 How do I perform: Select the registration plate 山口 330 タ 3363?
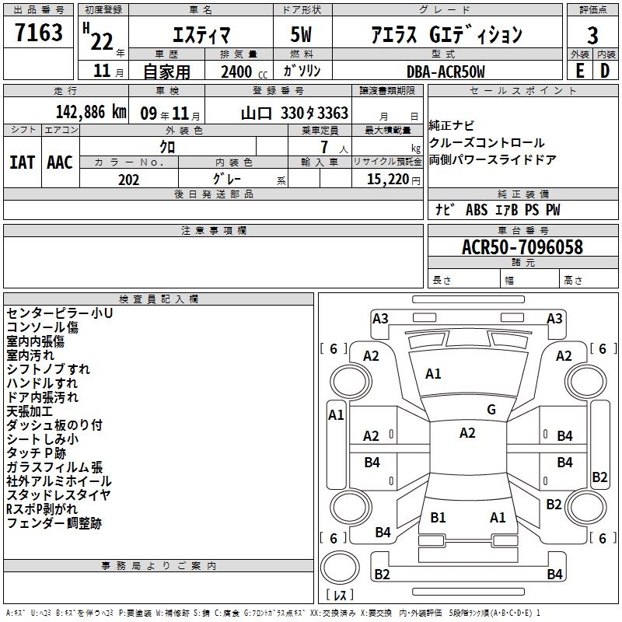coord(295,113)
